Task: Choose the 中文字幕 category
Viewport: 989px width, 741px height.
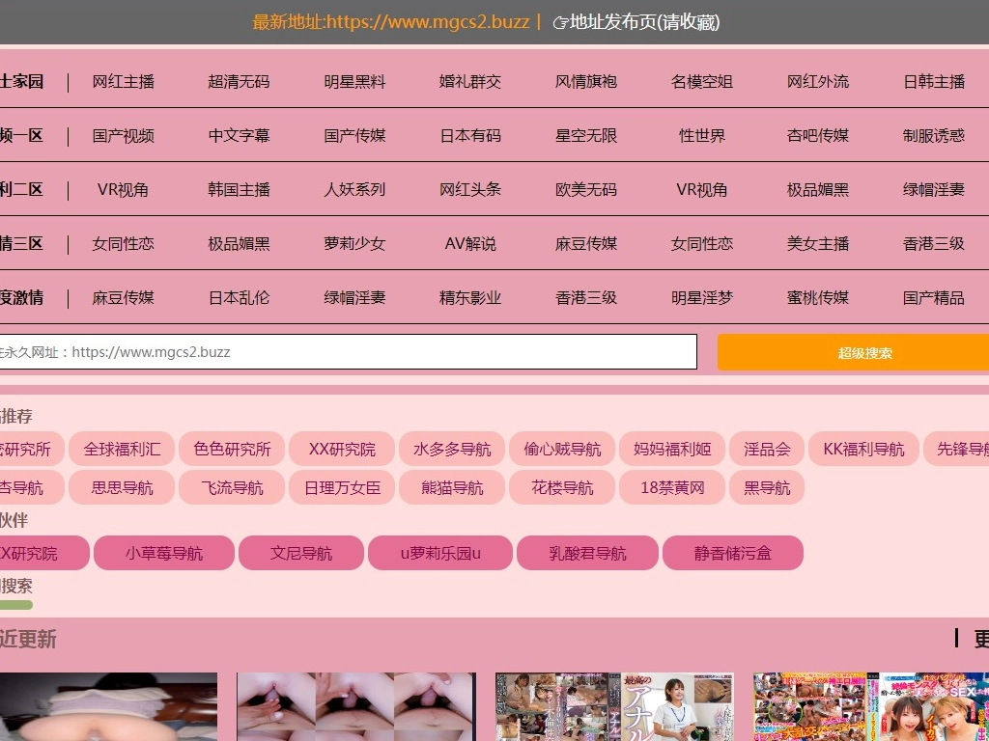Action: [x=240, y=136]
